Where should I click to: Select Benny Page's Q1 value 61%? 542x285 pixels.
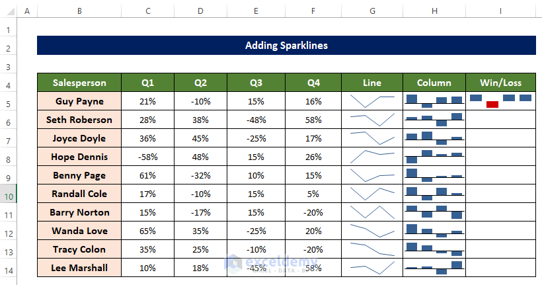point(147,175)
